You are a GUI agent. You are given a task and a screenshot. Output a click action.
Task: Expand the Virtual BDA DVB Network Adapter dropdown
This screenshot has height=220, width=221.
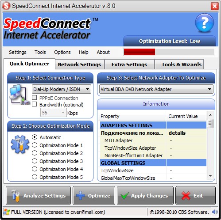156,89
